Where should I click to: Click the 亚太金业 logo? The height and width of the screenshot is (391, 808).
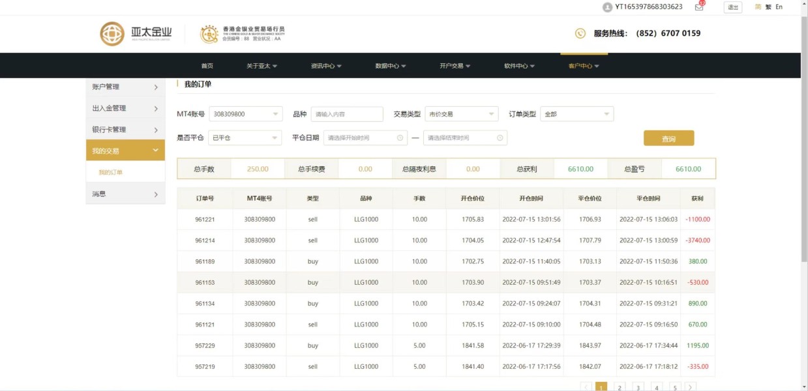click(x=136, y=33)
